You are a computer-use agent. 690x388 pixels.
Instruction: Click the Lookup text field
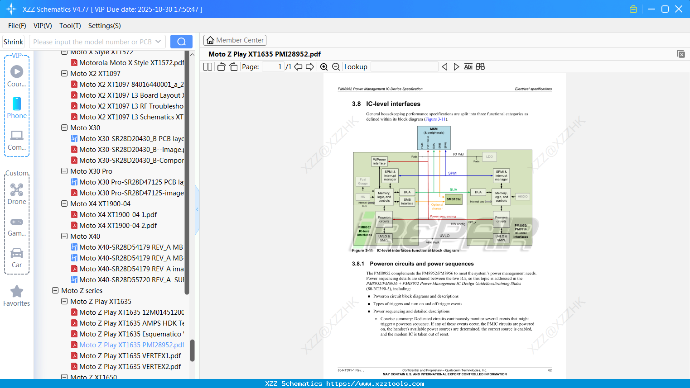(x=404, y=67)
